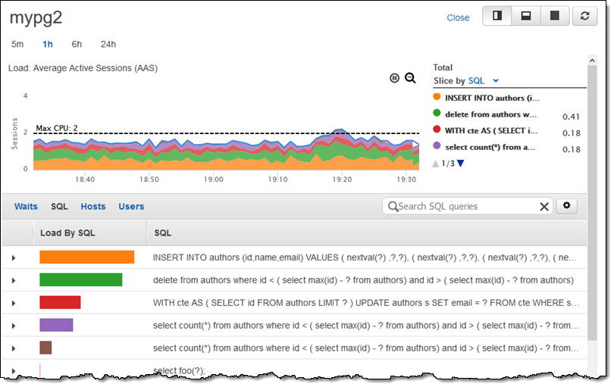Click the orange INSERT INTO legend swatch
The image size is (614, 387).
point(437,97)
